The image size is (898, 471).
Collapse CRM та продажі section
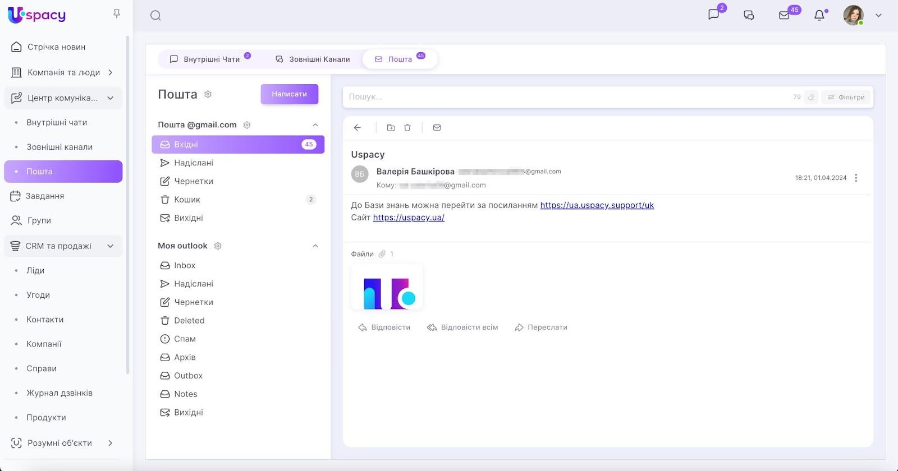[111, 246]
